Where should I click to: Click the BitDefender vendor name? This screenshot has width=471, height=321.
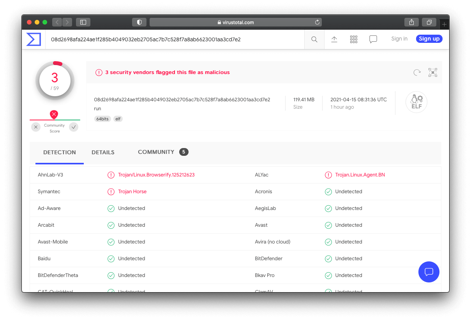click(269, 259)
